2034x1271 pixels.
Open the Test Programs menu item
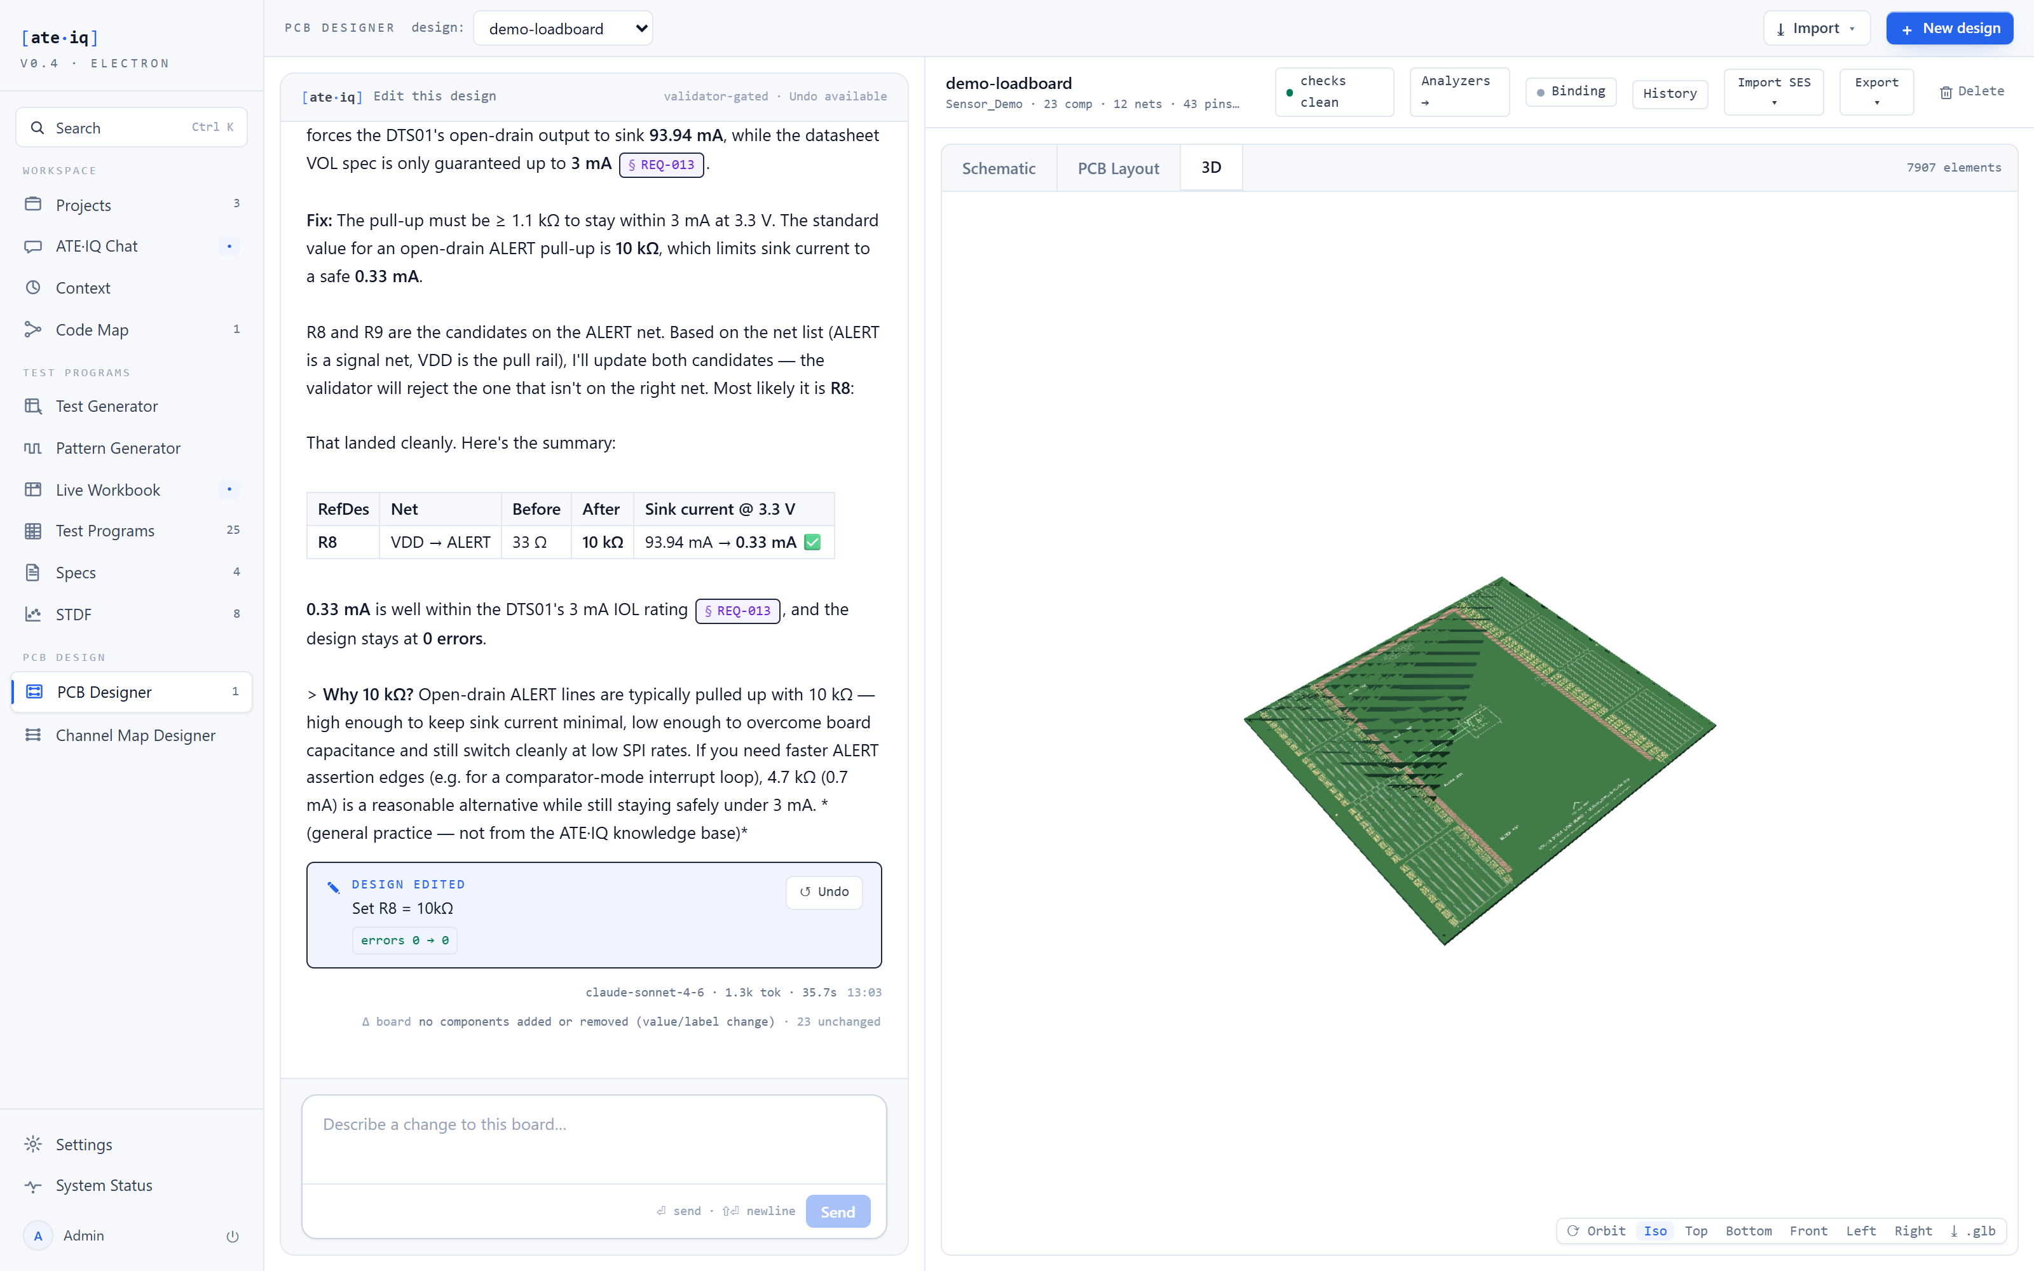point(131,531)
